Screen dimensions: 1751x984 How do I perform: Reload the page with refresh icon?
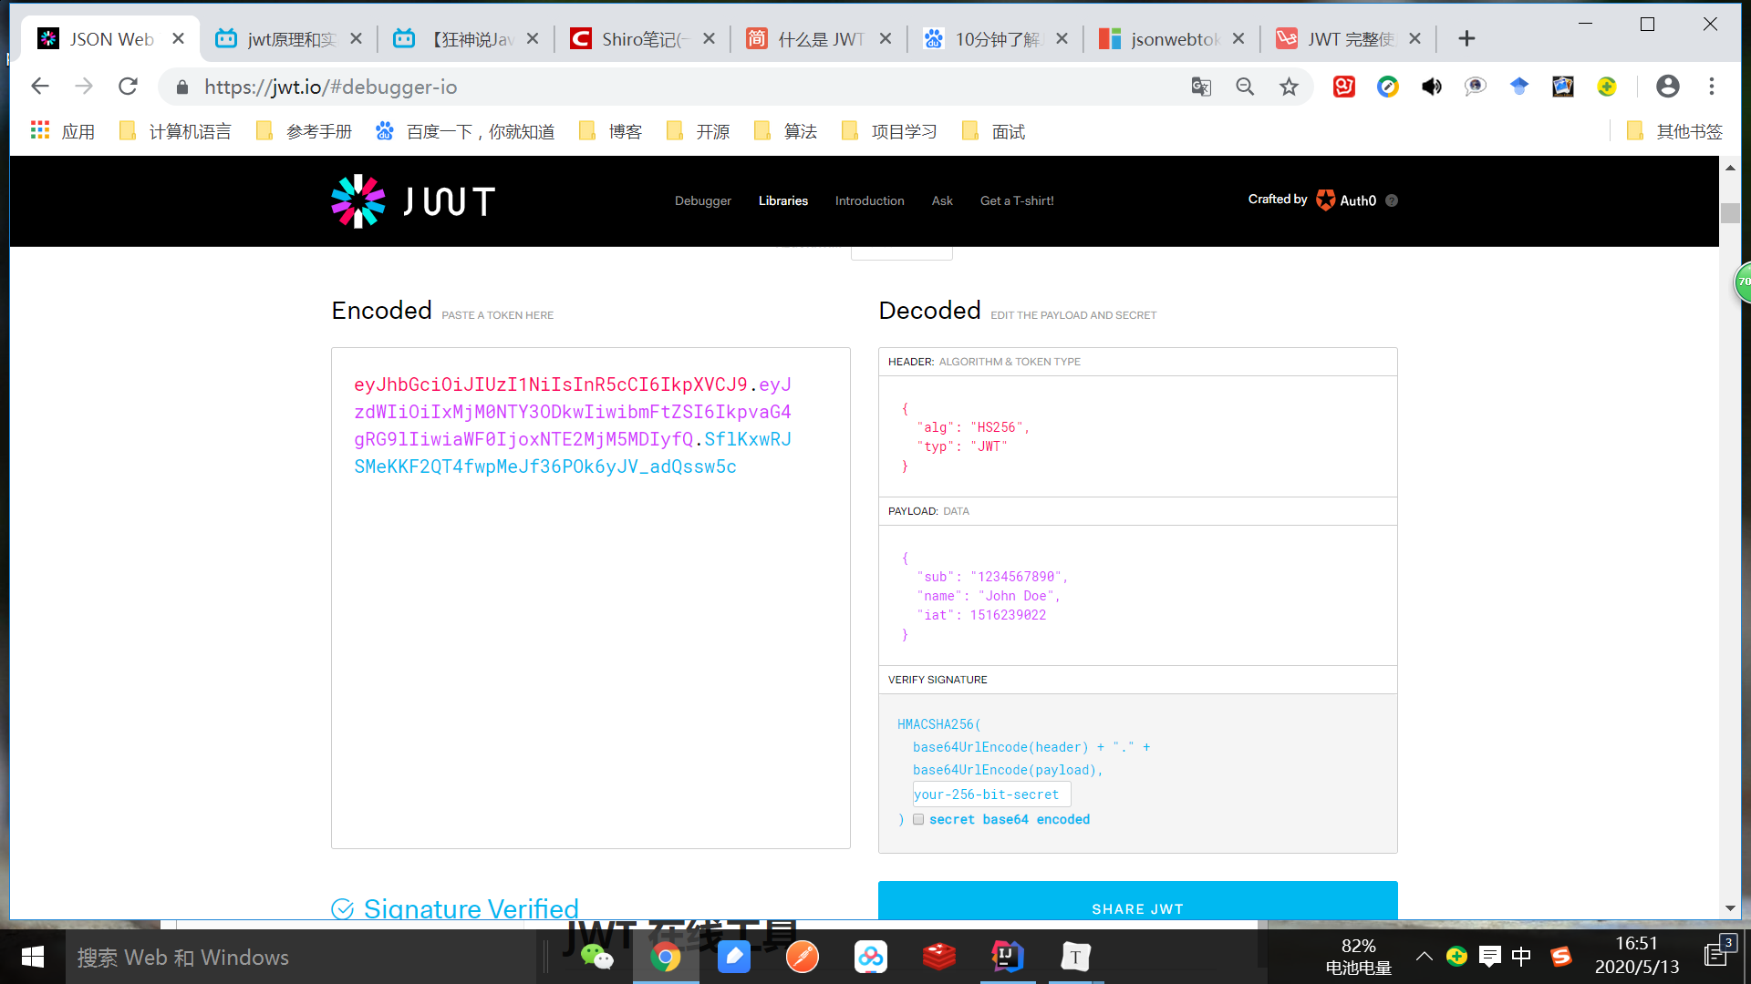(x=128, y=87)
